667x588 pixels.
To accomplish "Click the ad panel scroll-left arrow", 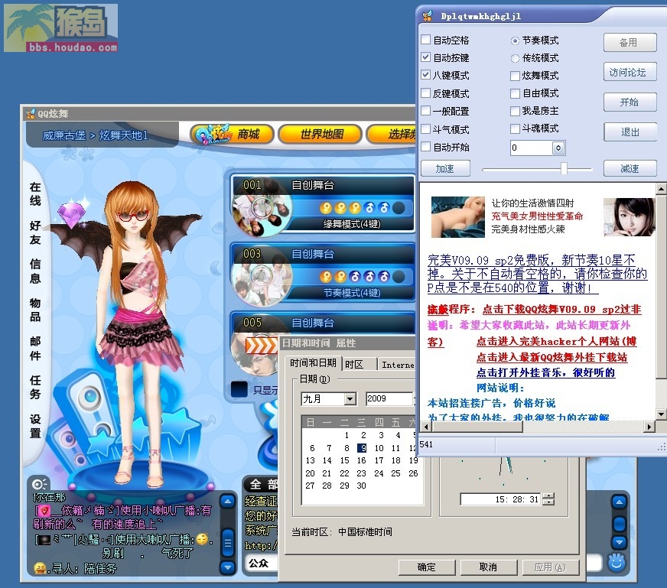I will 426,427.
